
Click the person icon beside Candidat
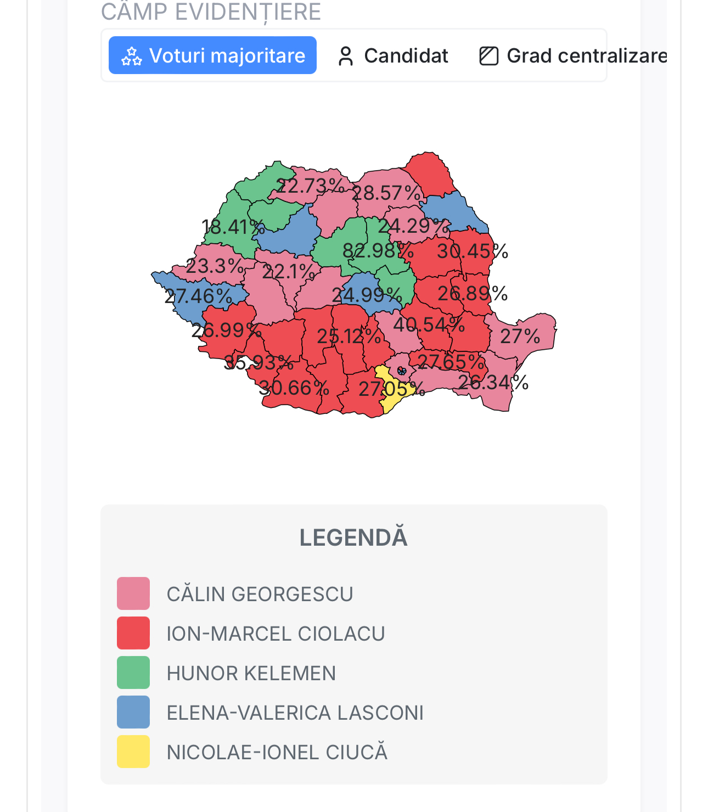346,56
